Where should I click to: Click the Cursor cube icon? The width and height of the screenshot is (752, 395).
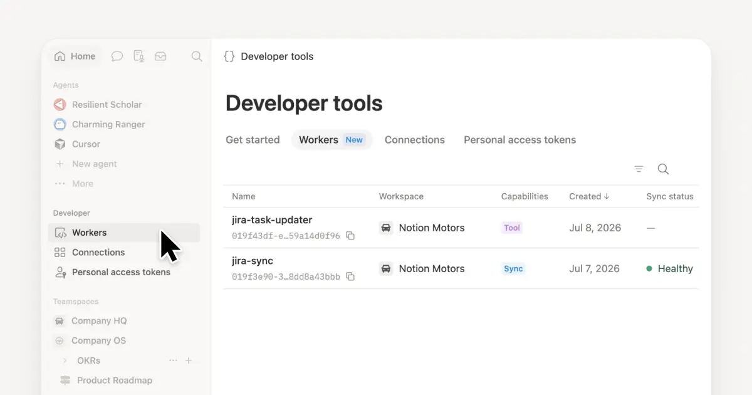click(x=60, y=144)
